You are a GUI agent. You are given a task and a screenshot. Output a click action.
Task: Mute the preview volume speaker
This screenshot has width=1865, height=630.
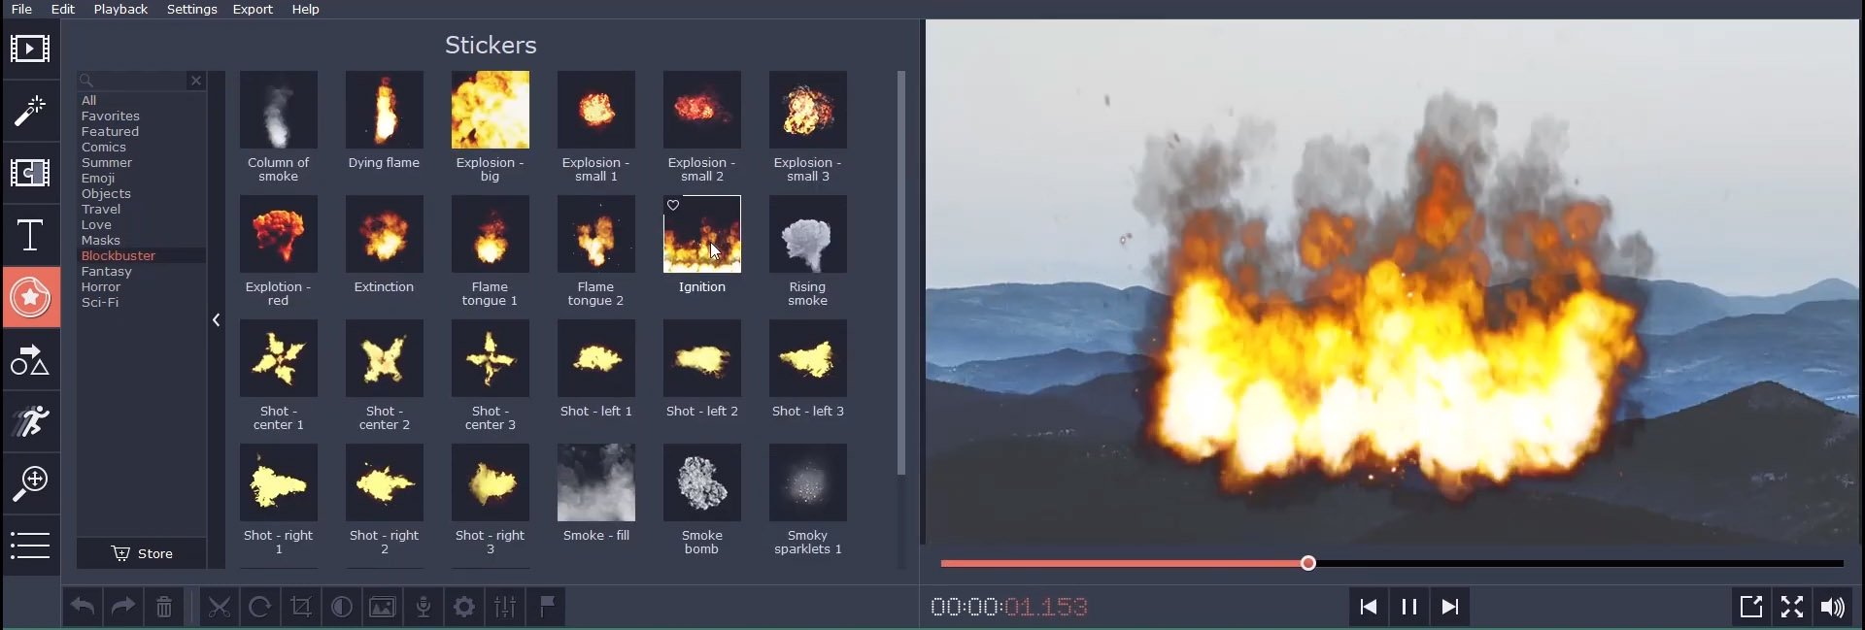1832,607
